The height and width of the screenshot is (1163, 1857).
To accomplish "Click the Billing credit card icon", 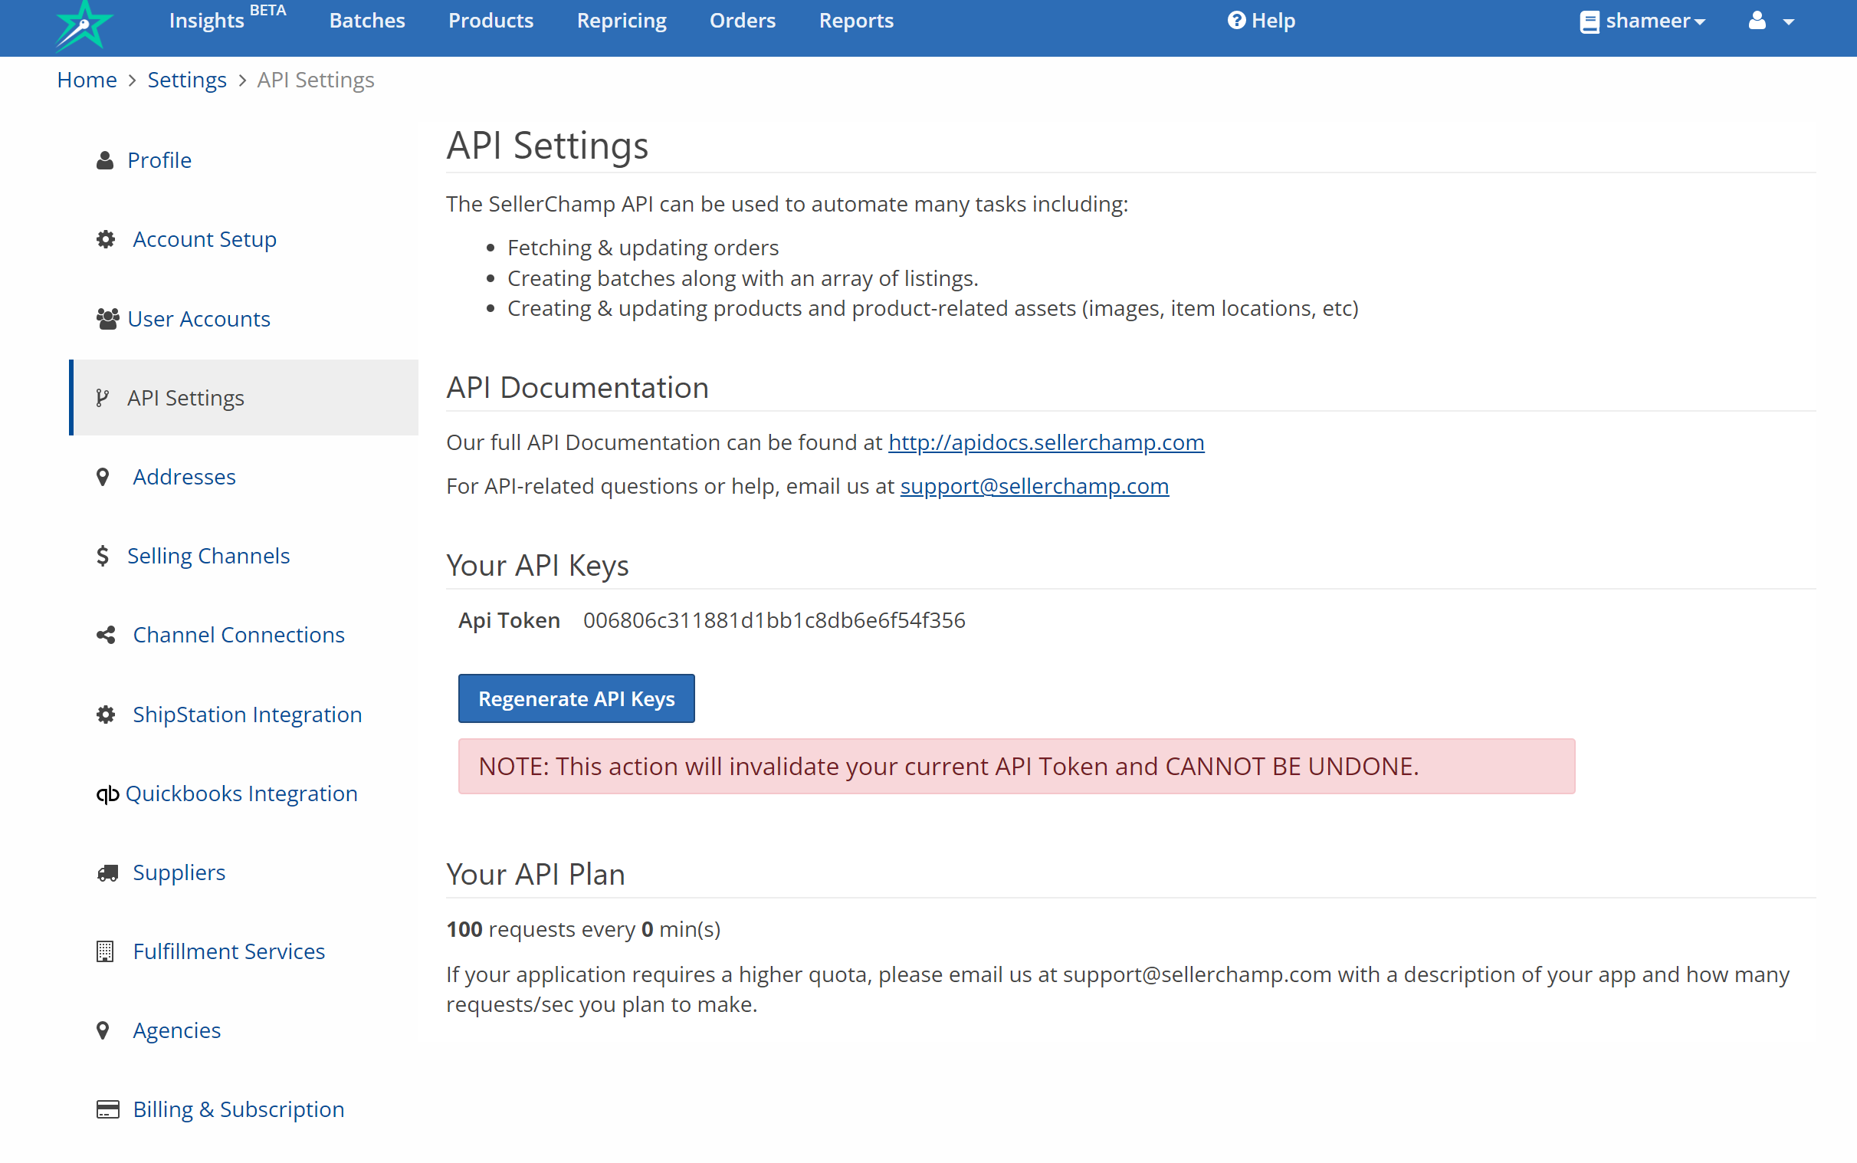I will click(x=107, y=1109).
